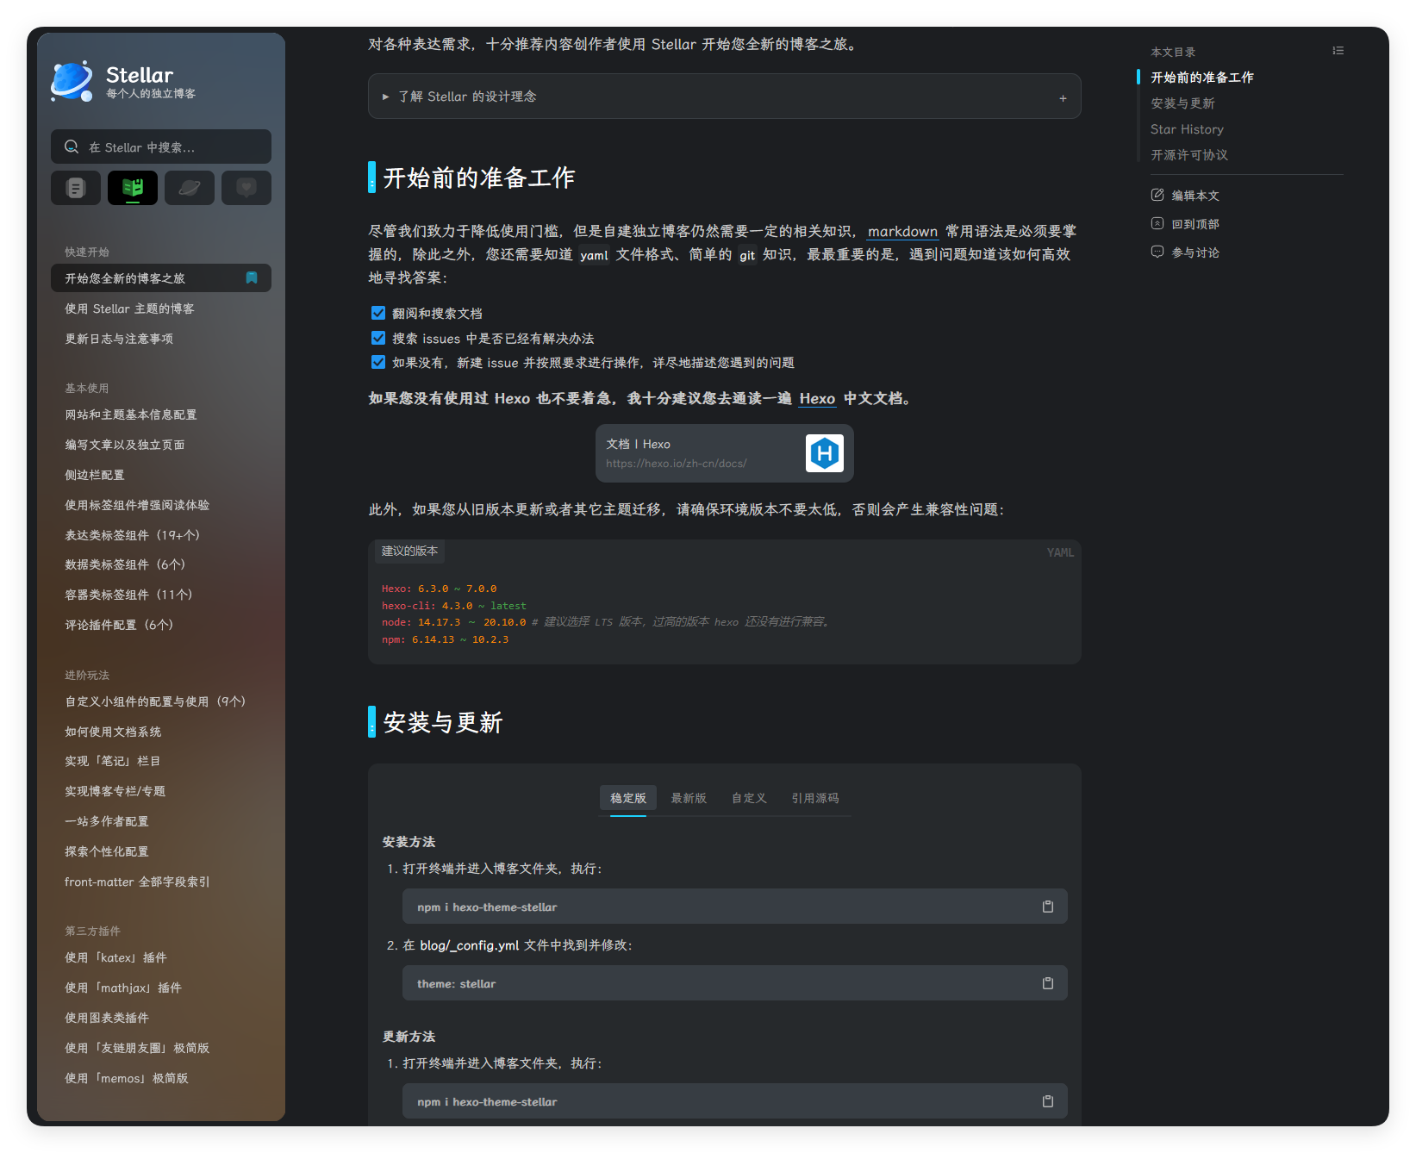This screenshot has height=1153, width=1416.
Task: Jump to 安装与更新 in the table of contents
Action: point(1182,103)
